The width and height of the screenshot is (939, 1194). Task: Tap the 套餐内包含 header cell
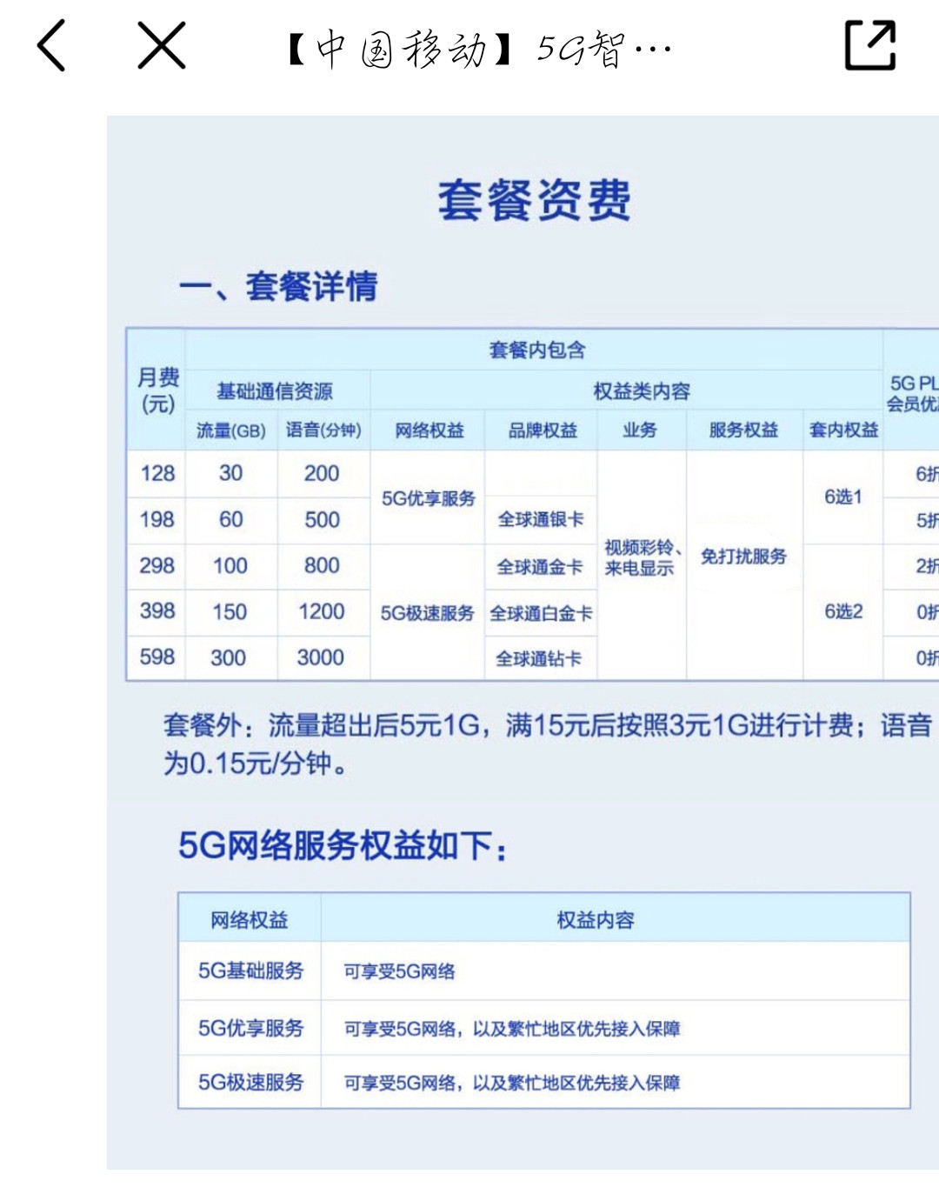click(536, 350)
